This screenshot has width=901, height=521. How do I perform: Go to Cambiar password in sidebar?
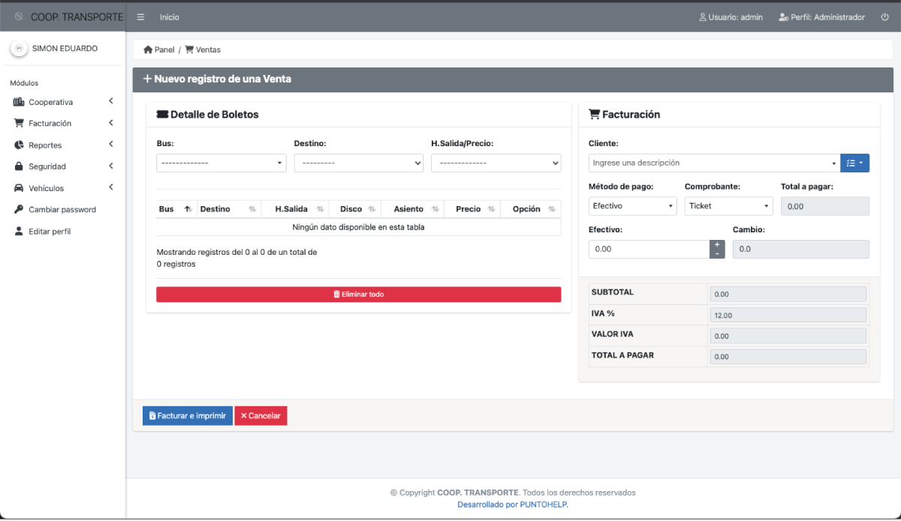coord(62,210)
